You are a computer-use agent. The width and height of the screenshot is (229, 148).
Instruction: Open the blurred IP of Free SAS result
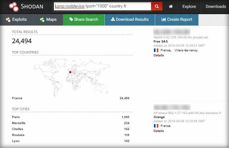[x=172, y=31]
